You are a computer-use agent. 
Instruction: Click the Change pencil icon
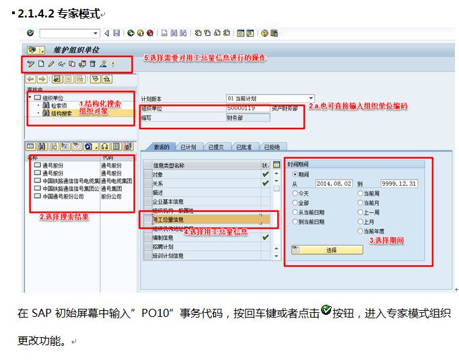51,63
